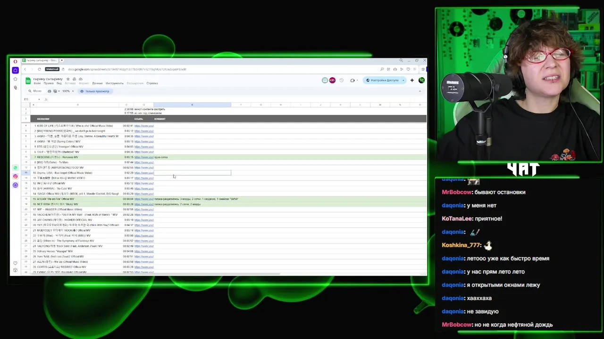Click the Google Sheets logo icon
Screen dimensions: 604x339
coord(28,81)
